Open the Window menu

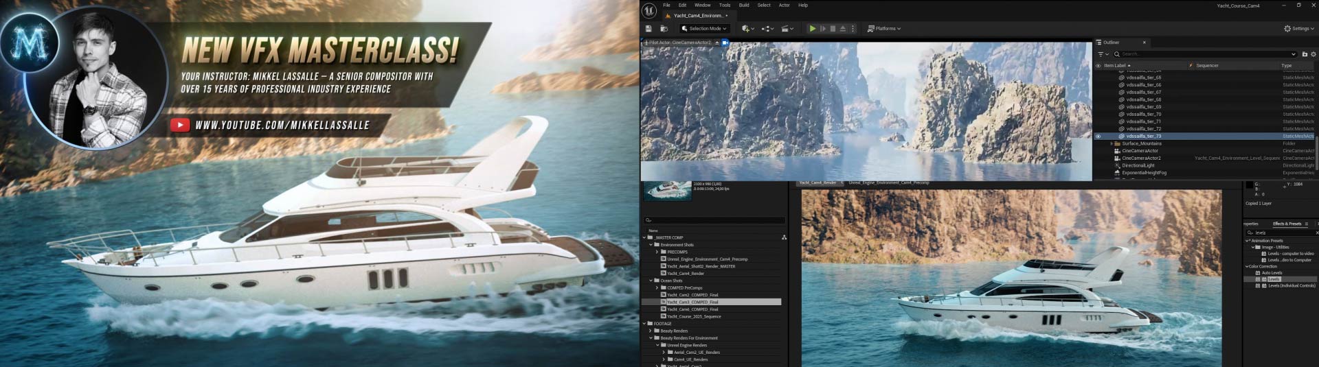tap(703, 5)
